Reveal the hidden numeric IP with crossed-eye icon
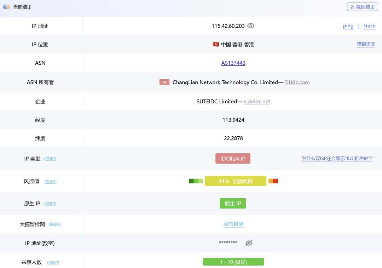This screenshot has width=382, height=268. click(x=249, y=243)
